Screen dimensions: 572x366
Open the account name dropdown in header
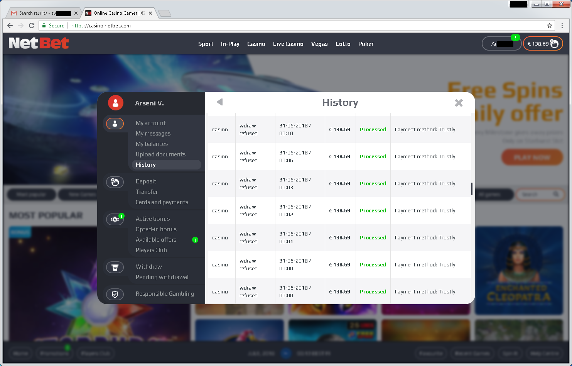[502, 44]
